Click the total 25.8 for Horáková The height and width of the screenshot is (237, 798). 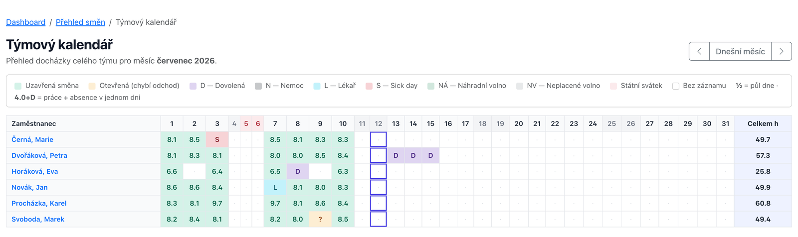763,171
